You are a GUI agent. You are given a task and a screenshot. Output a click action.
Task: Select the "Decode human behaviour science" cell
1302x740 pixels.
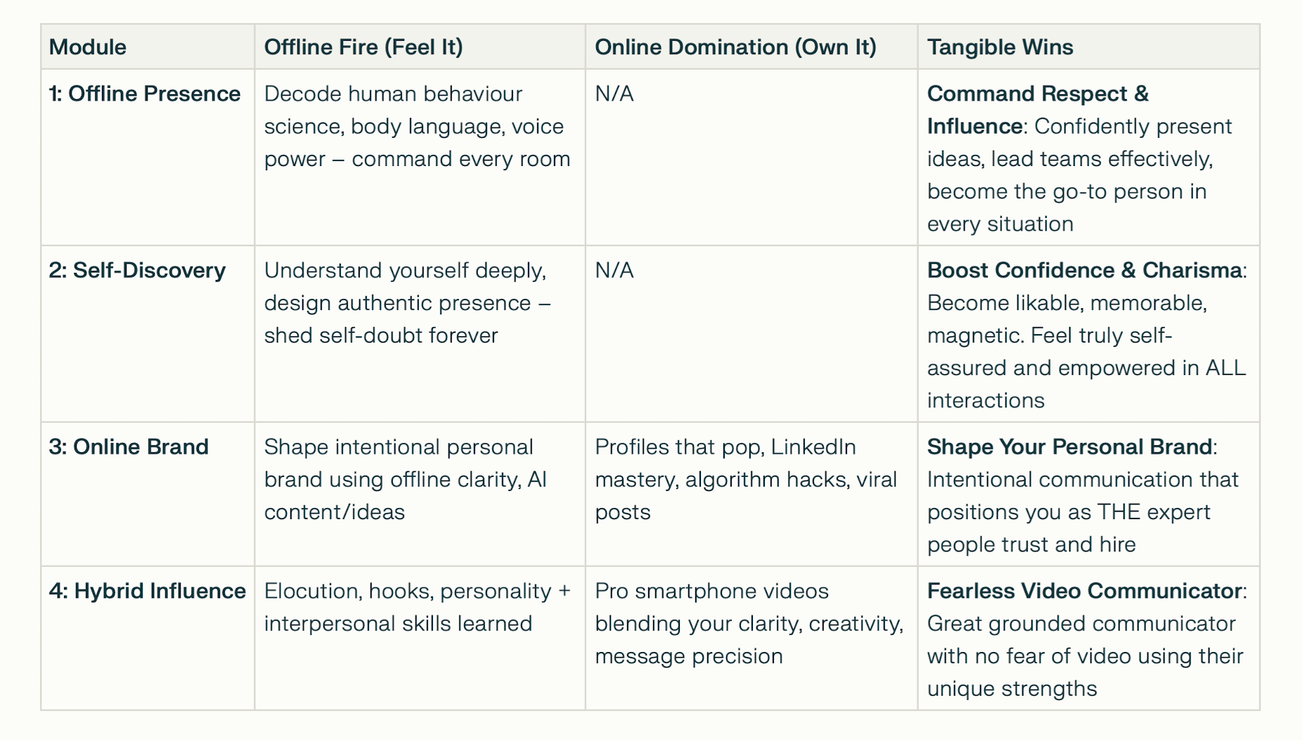click(417, 127)
